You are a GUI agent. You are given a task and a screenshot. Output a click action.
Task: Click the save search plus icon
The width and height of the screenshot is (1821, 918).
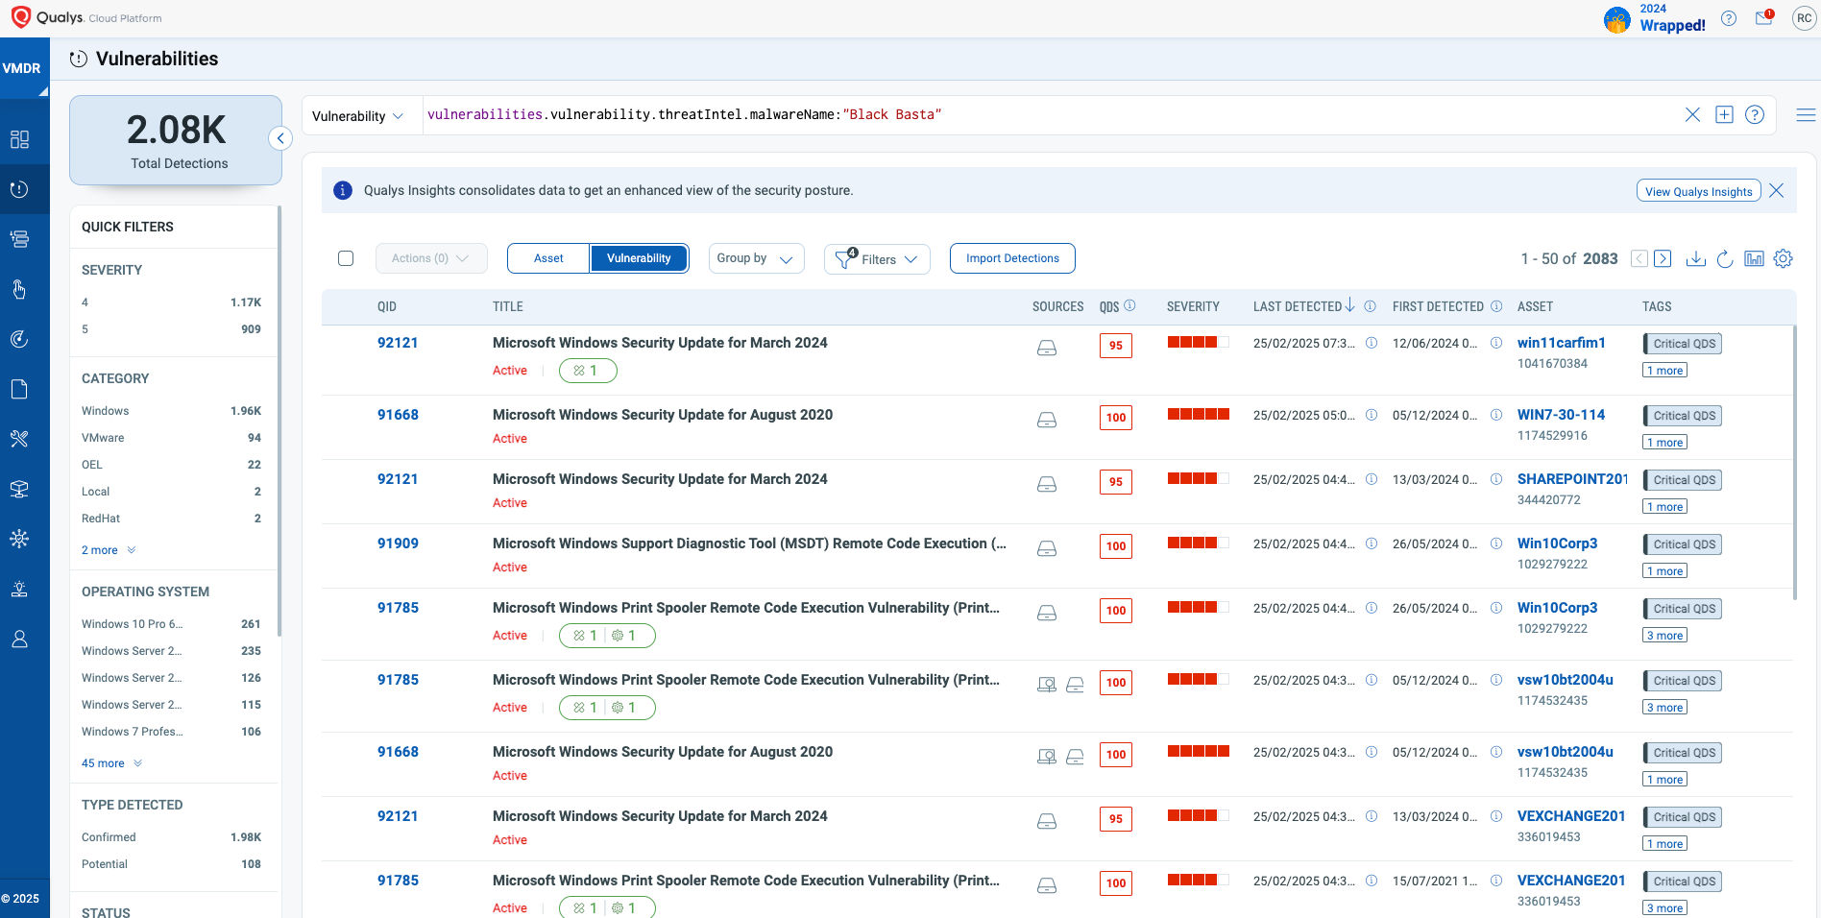point(1724,115)
